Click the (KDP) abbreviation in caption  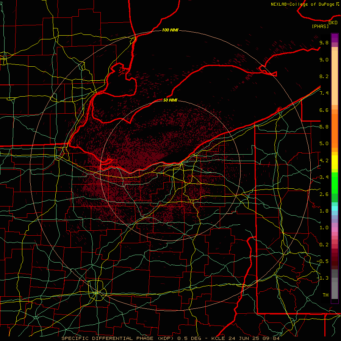pos(166,338)
